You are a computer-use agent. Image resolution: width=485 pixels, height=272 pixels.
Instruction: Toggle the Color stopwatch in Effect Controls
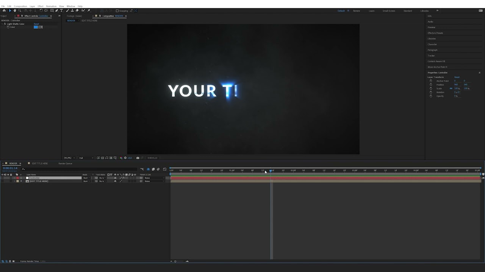point(8,27)
